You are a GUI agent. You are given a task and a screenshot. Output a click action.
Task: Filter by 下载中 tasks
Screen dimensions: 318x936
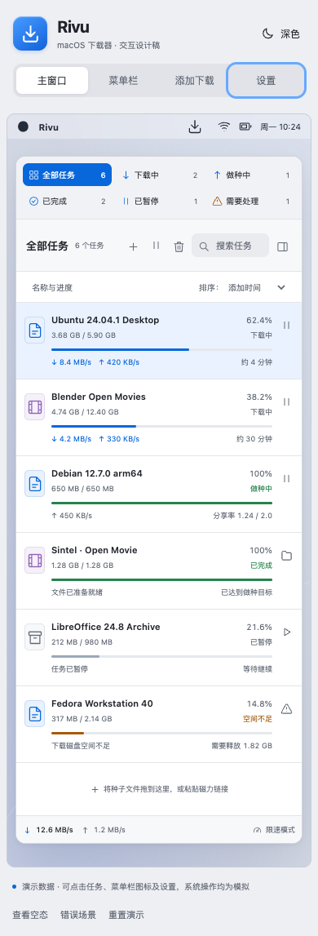159,175
